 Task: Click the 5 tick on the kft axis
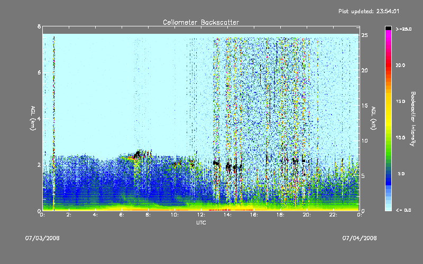coord(363,176)
